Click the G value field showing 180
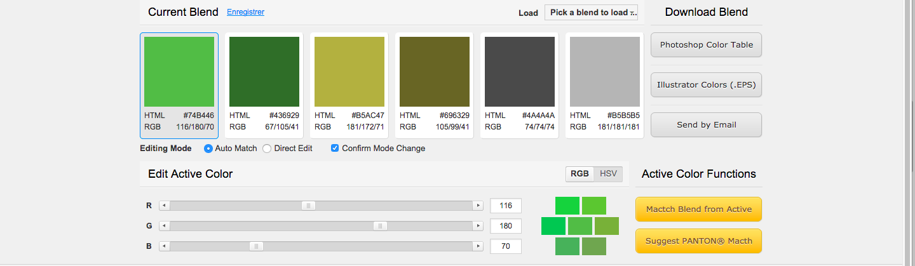Image resolution: width=915 pixels, height=266 pixels. [506, 226]
